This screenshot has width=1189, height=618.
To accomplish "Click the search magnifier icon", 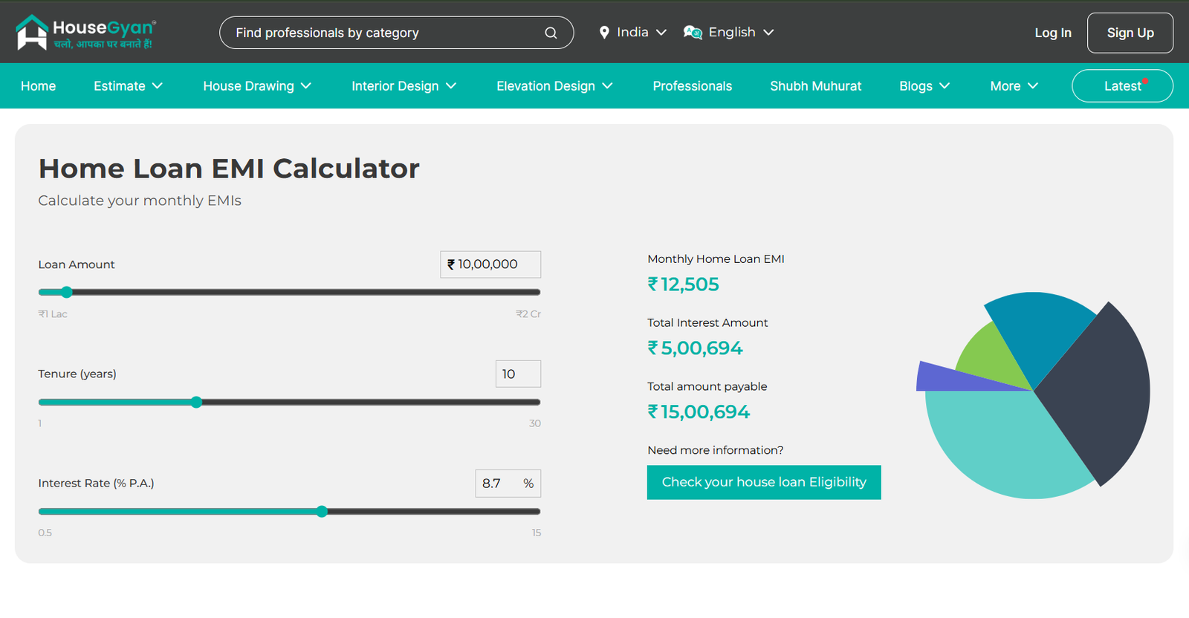I will [551, 33].
